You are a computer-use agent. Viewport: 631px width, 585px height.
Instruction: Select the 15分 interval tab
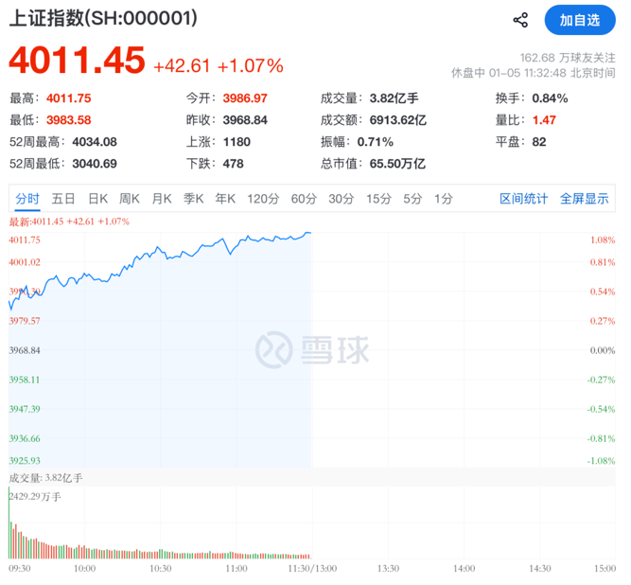click(x=378, y=199)
